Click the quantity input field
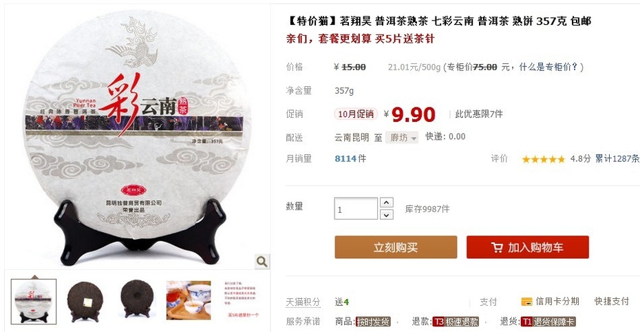640x332 pixels. coord(356,209)
